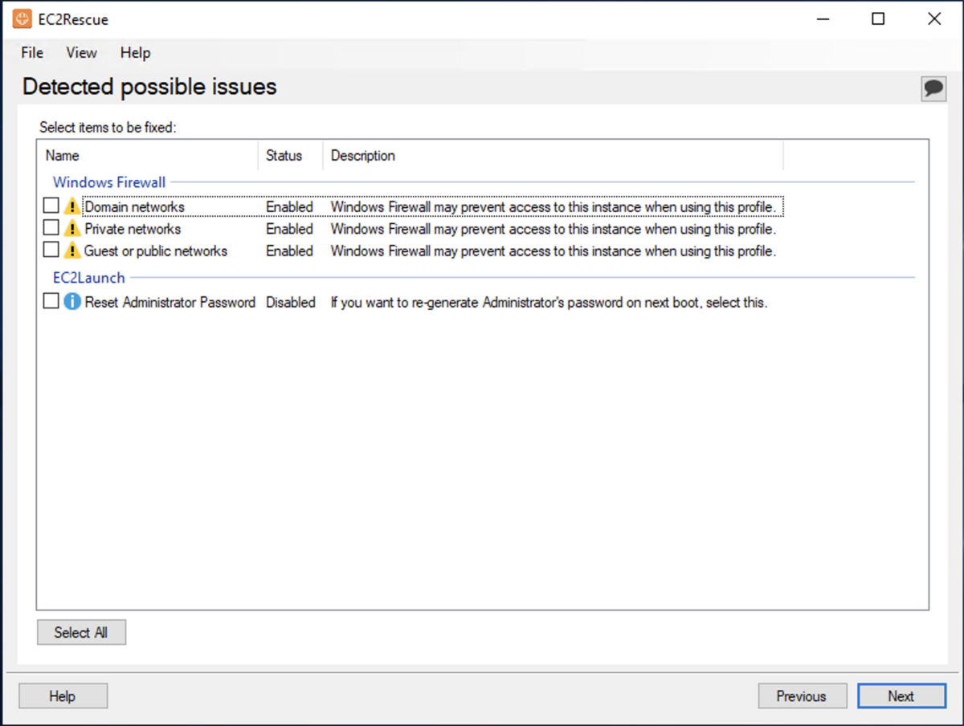Go back with the Previous button

801,696
